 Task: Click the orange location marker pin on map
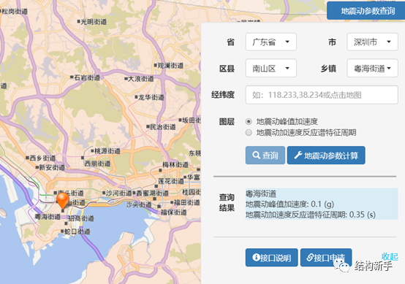coord(63,201)
